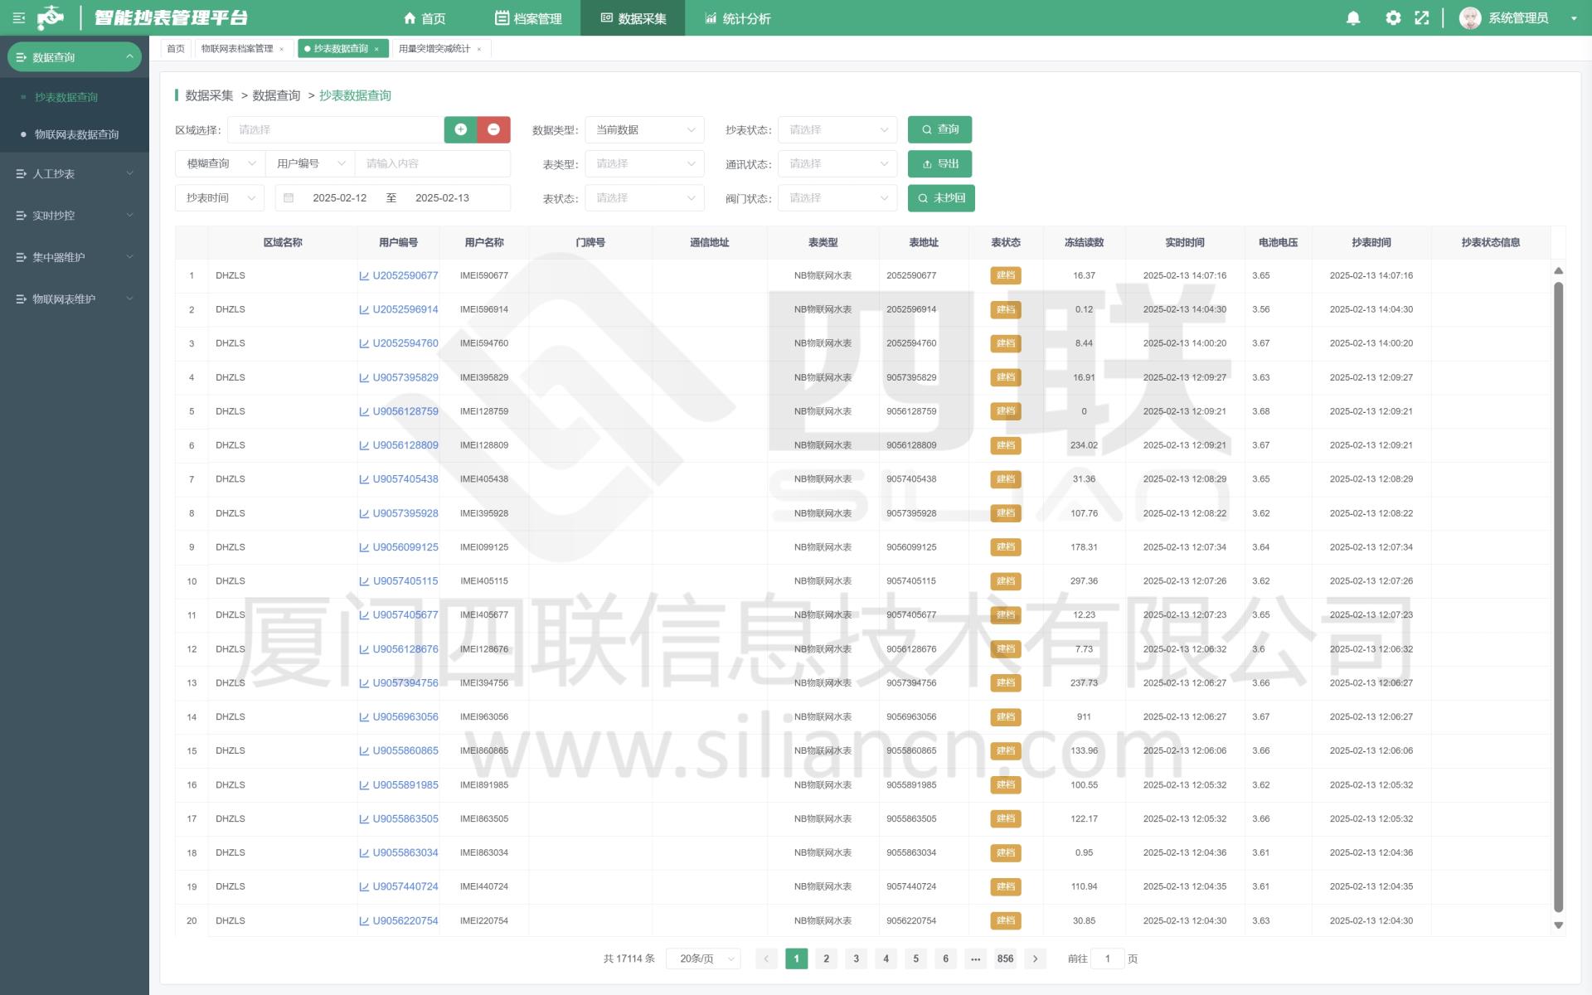This screenshot has height=995, width=1592.
Task: Click green plus button for area selection
Action: [461, 129]
